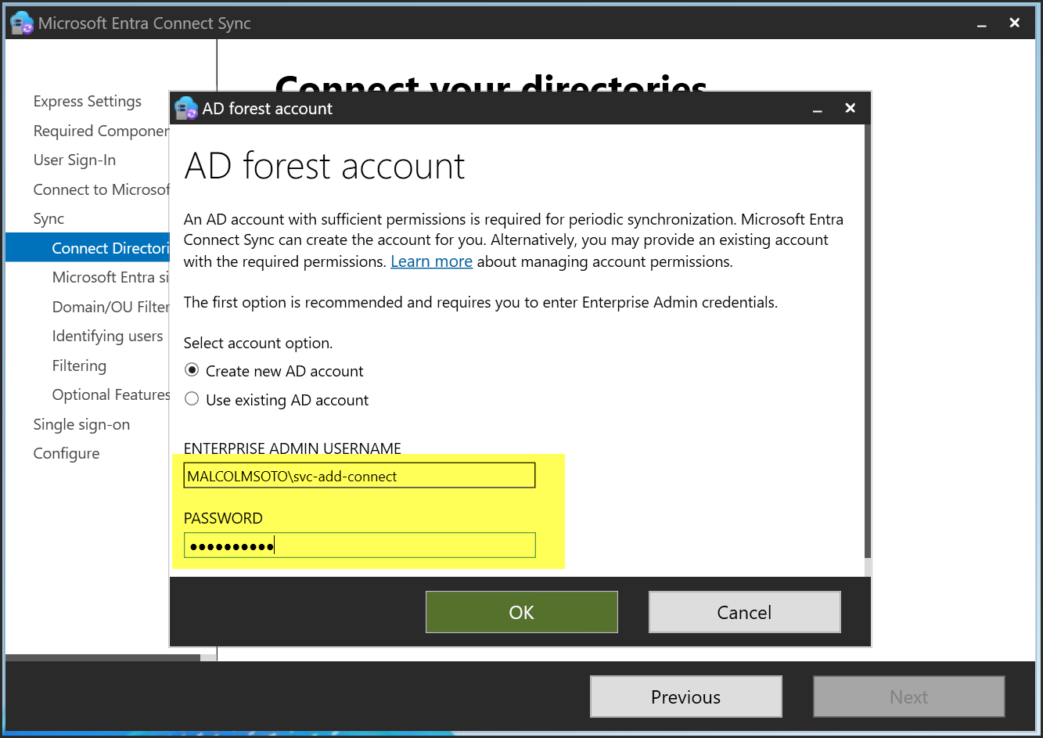Image resolution: width=1043 pixels, height=738 pixels.
Task: Open the Optional Features step
Action: click(110, 395)
